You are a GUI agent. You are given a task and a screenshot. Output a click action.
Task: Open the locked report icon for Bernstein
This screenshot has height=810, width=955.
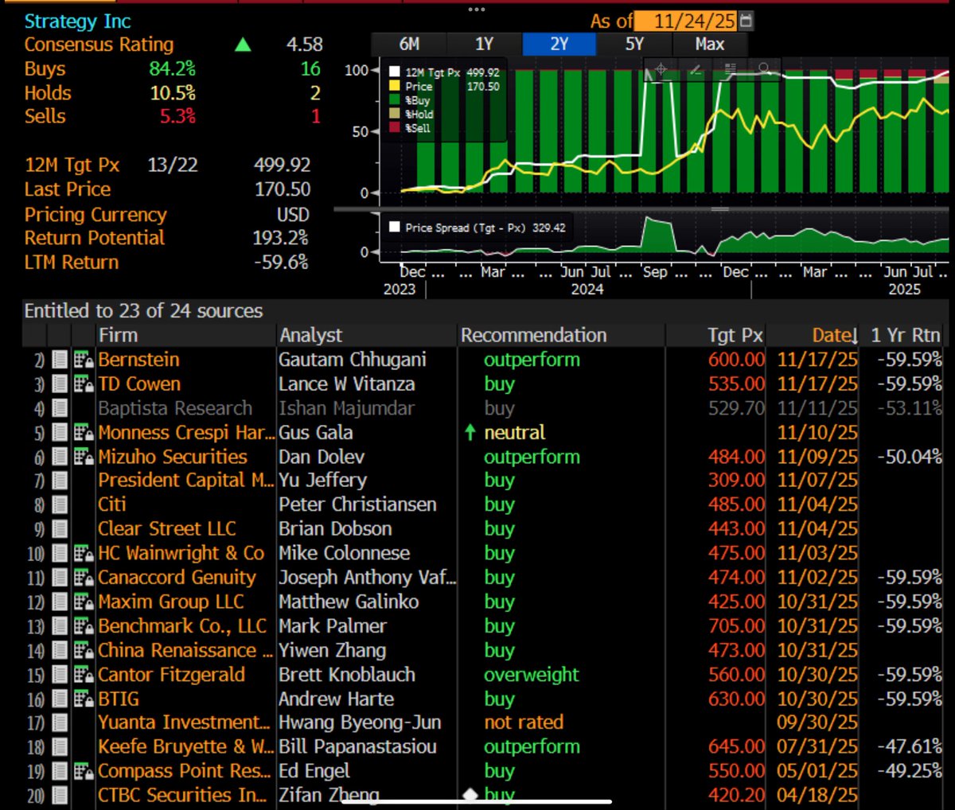[x=84, y=360]
